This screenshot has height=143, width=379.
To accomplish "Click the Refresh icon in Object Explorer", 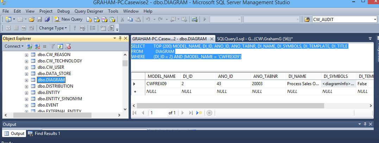I will click(x=60, y=46).
